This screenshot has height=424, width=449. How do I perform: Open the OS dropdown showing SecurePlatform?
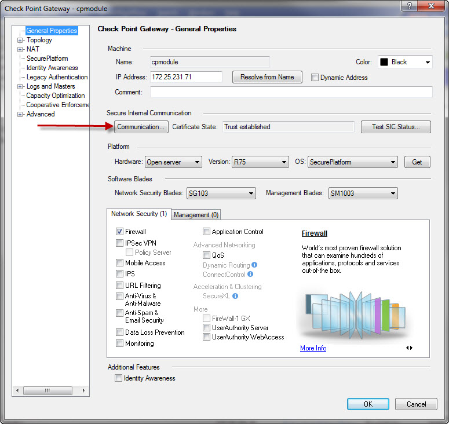[353, 162]
